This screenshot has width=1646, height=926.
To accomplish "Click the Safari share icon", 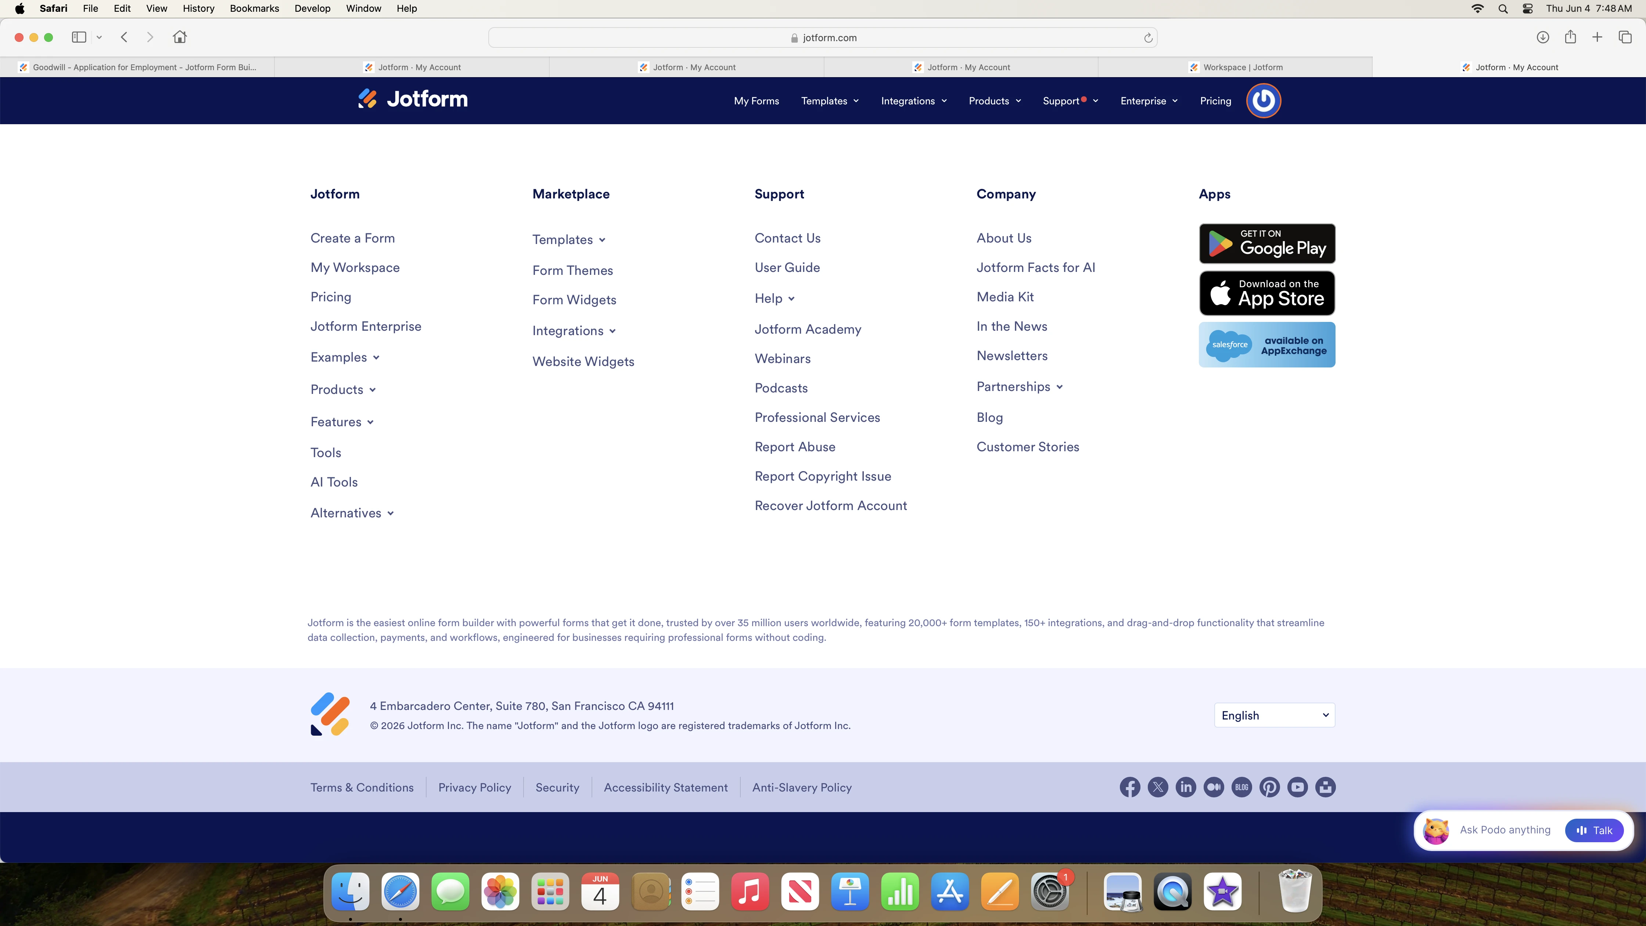I will click(1570, 36).
